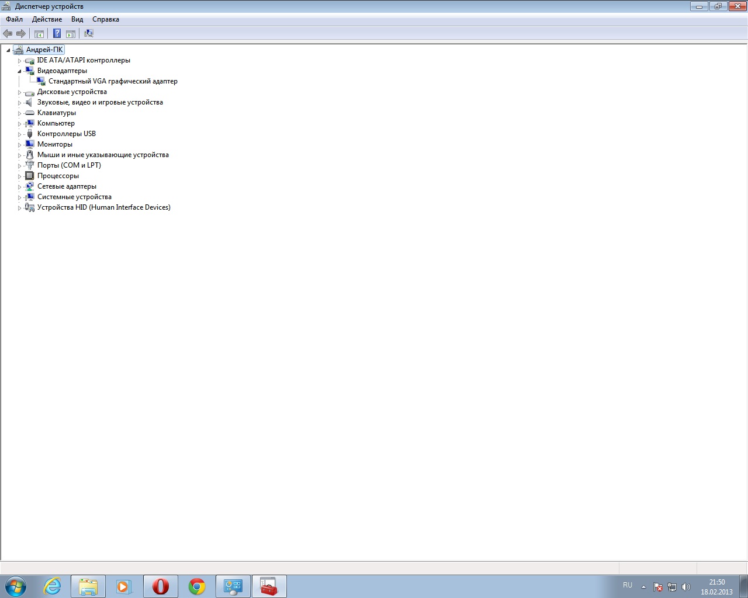The height and width of the screenshot is (598, 748).
Task: Open Help via the blue question-mark icon
Action: [x=57, y=34]
